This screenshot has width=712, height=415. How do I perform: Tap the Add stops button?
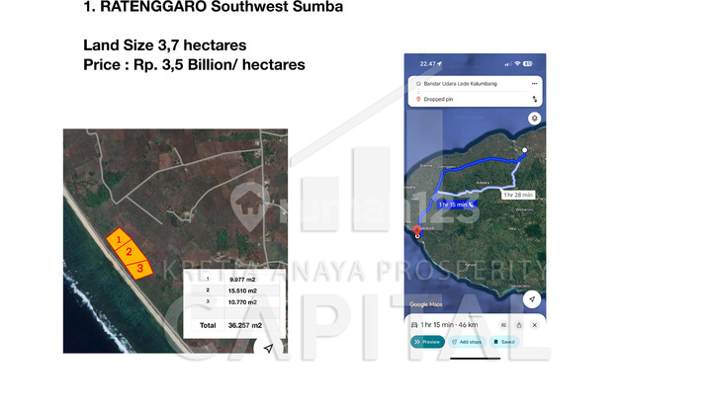coord(467,342)
